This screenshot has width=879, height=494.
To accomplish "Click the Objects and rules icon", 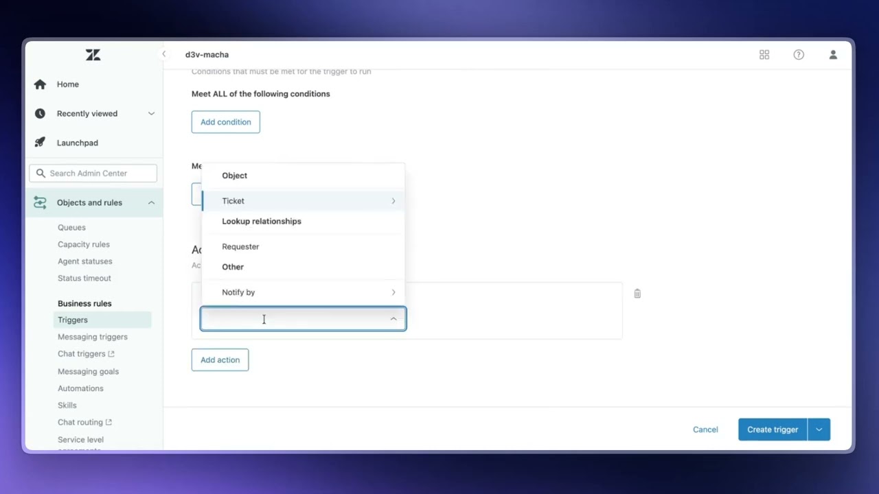I will point(40,202).
